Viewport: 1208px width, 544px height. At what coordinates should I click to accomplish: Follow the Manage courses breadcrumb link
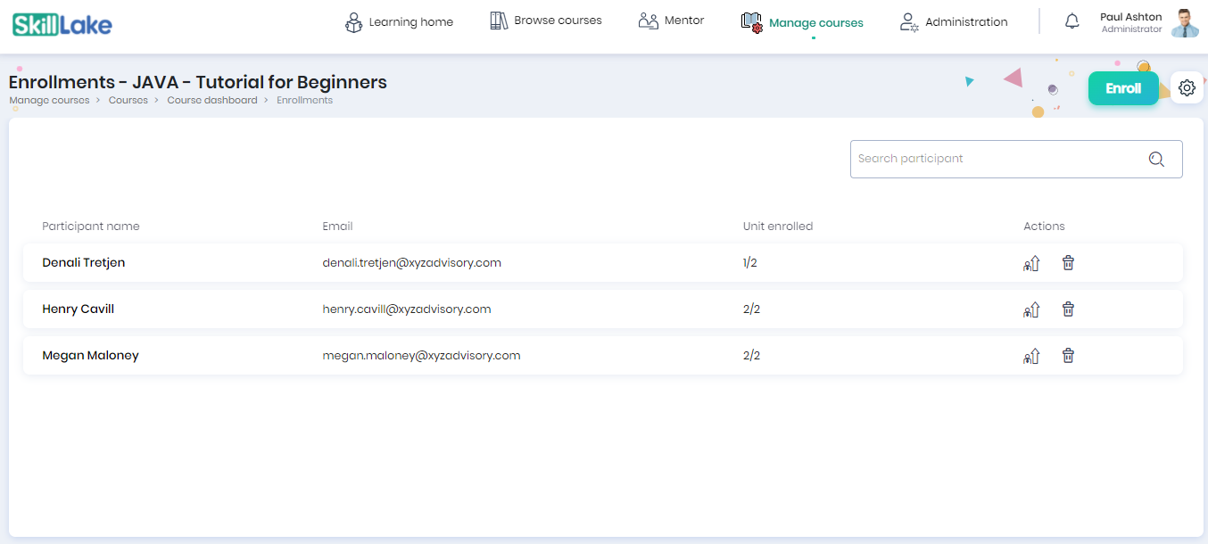pos(49,100)
